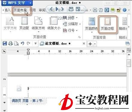This screenshot has height=112, width=132.
Task: Redo the last undone action
Action: pyautogui.click(x=28, y=44)
